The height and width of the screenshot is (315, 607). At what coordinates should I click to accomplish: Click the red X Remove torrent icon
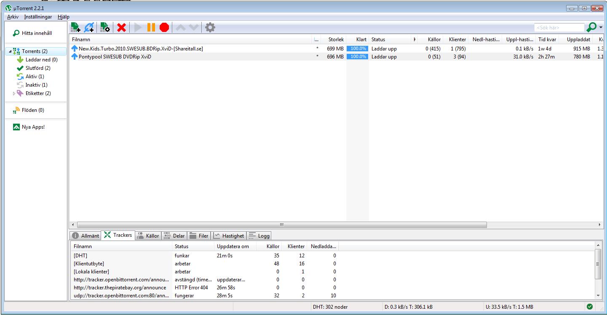pos(122,27)
